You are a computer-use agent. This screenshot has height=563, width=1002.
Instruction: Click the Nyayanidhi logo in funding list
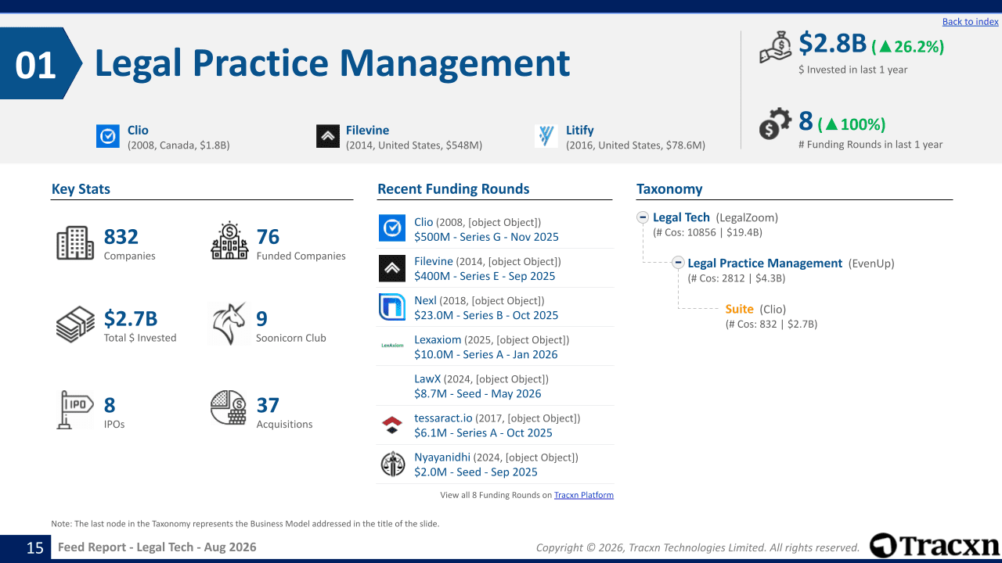pyautogui.click(x=392, y=464)
